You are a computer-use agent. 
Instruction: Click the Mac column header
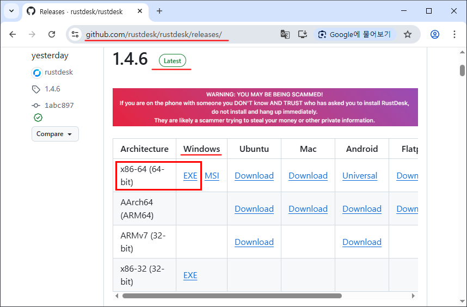[x=308, y=149]
